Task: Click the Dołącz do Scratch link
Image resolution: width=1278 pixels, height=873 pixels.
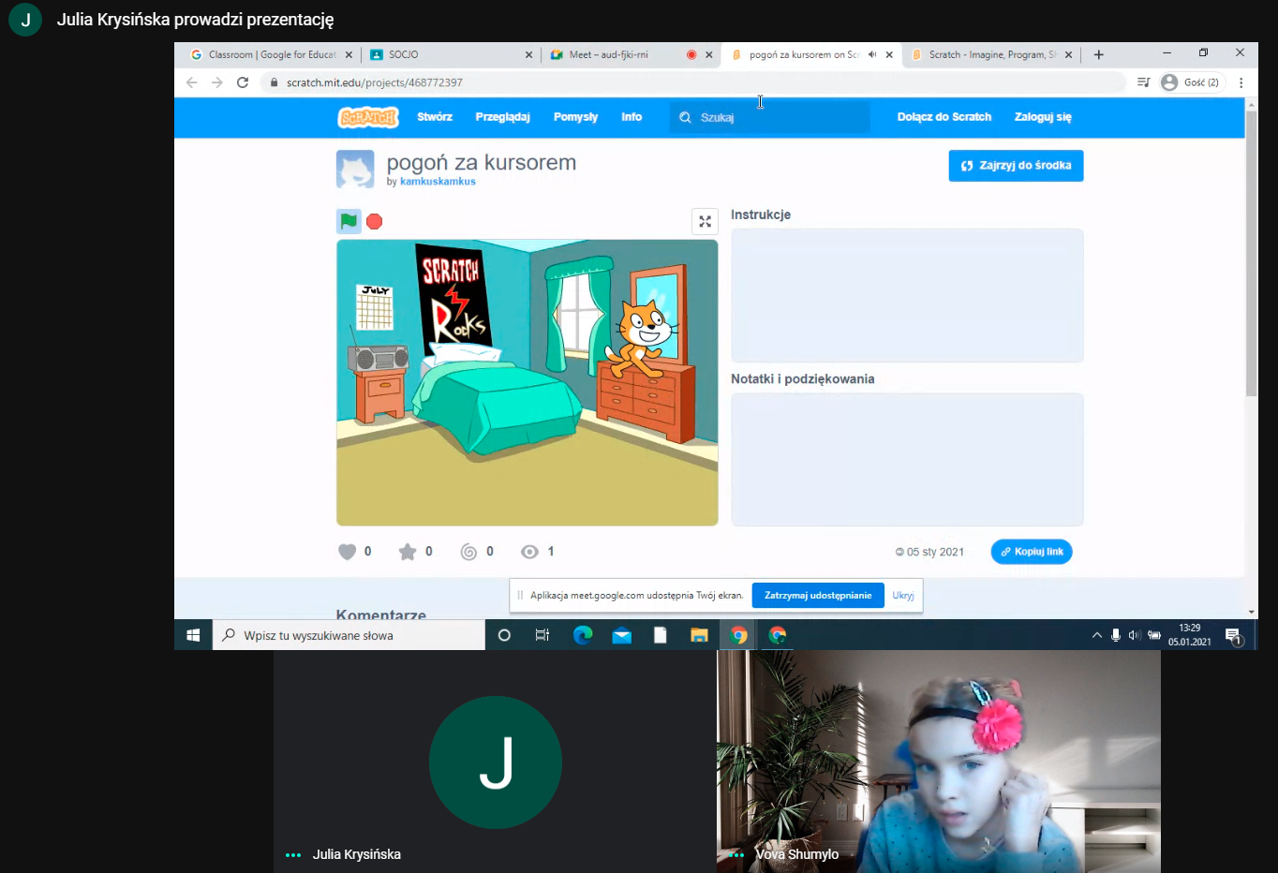Action: [944, 117]
